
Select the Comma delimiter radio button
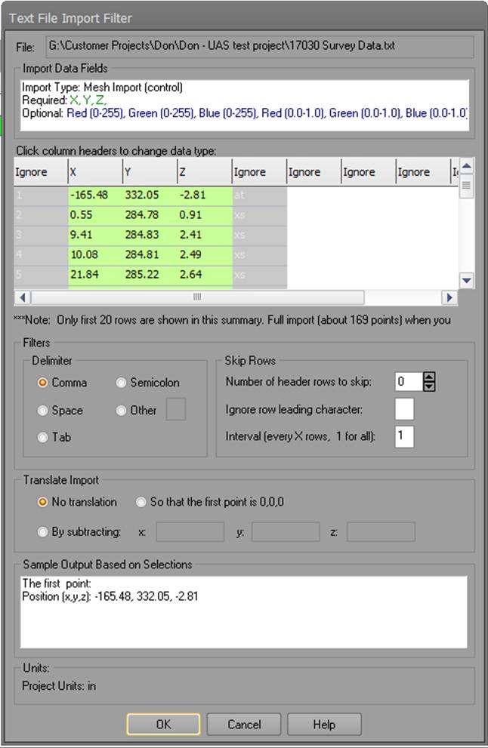[43, 383]
